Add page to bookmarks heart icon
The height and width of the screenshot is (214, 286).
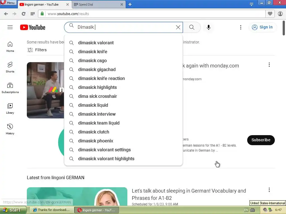point(270,14)
